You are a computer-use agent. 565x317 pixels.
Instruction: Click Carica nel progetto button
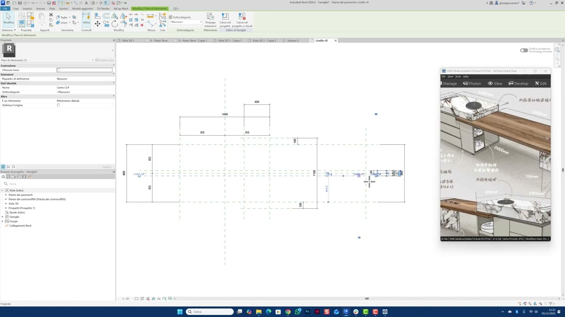point(225,20)
